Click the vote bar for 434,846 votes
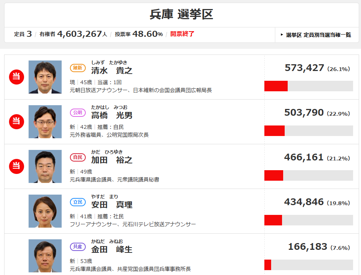Viewport: 361px width, 275px height. point(308,220)
